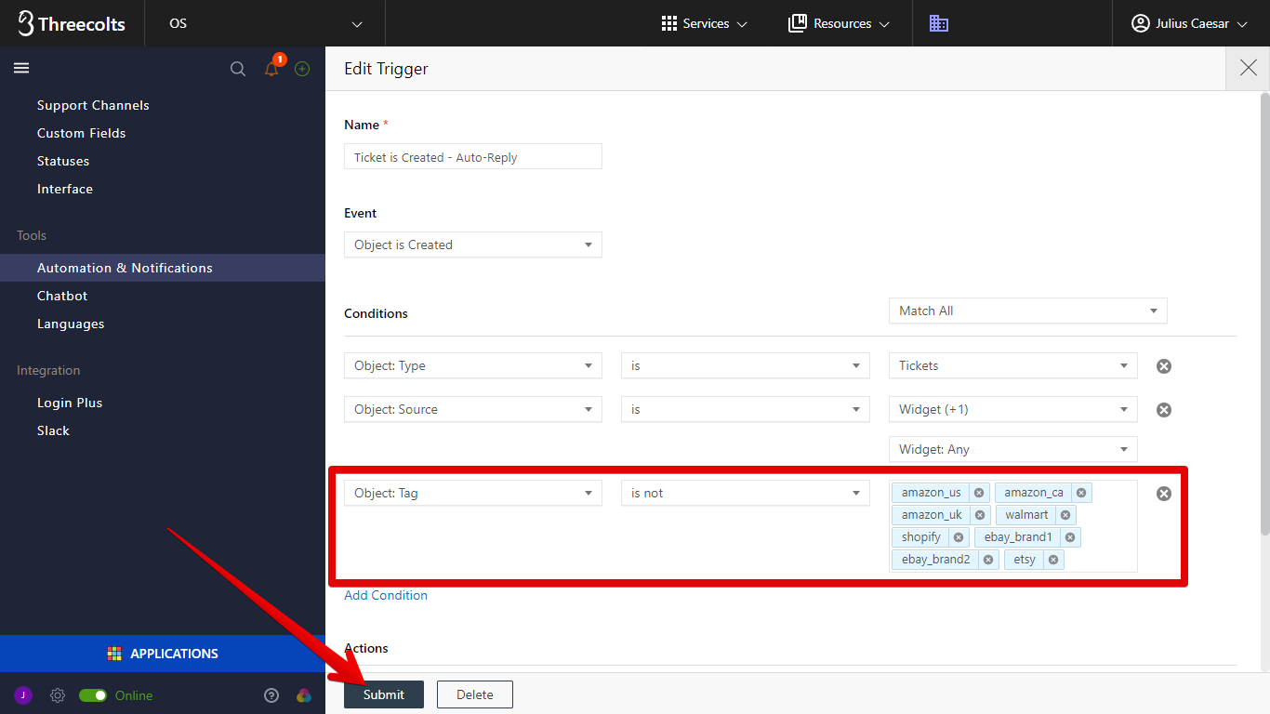Remove the Object: Type condition
Viewport: 1270px width, 714px height.
coord(1164,366)
